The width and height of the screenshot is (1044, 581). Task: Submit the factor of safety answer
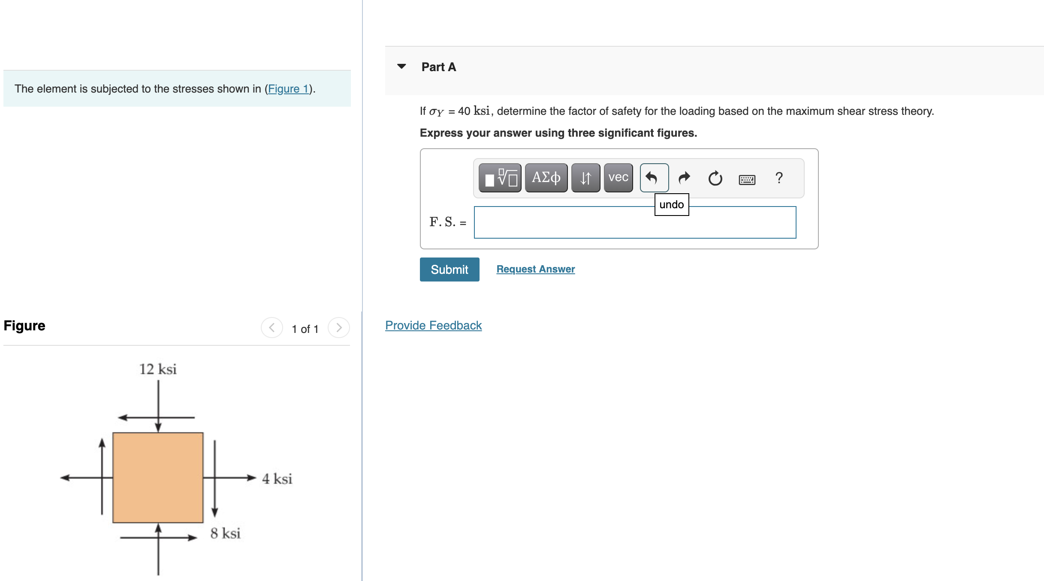click(x=449, y=270)
